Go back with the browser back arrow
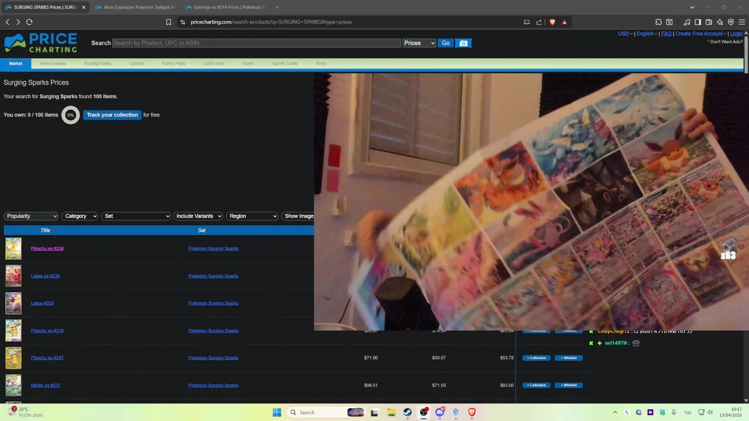The width and height of the screenshot is (749, 421). click(8, 22)
